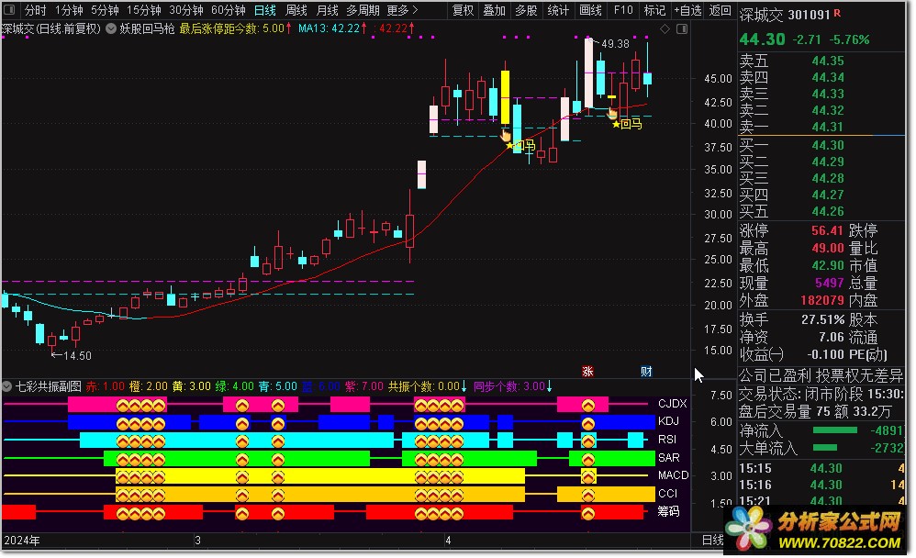Viewport: 916px width, 558px height.
Task: Click the 返回 back button
Action: (x=720, y=10)
